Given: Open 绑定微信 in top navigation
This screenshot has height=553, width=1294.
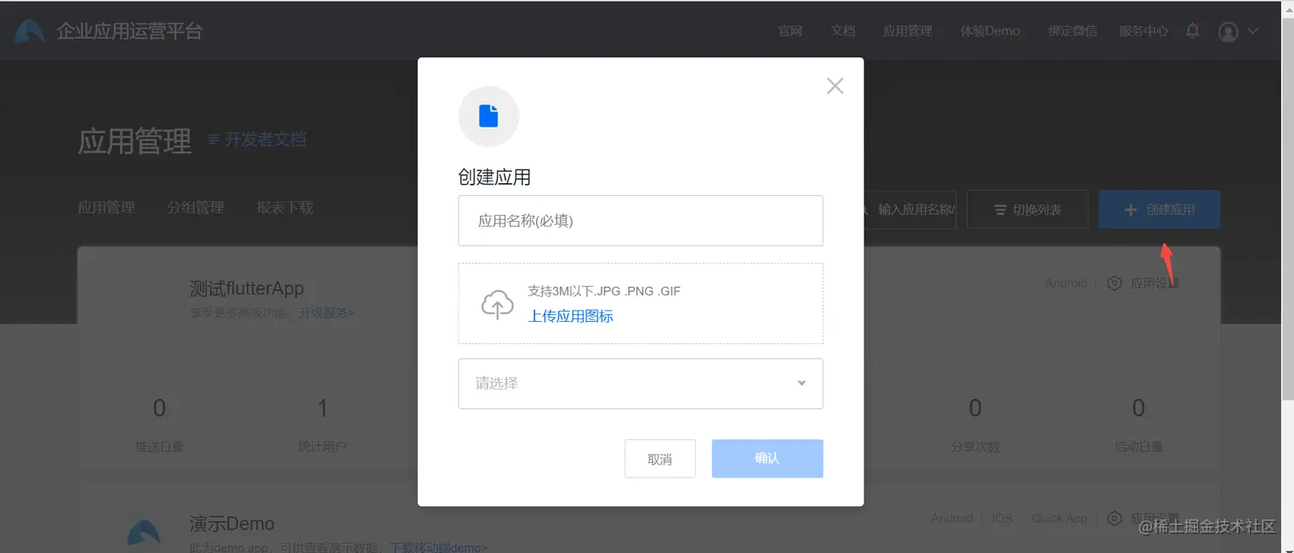Looking at the screenshot, I should [1072, 31].
